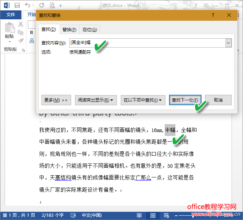Click the 查找内容(N): label
Image resolution: width=243 pixels, height=220 pixels.
point(54,43)
